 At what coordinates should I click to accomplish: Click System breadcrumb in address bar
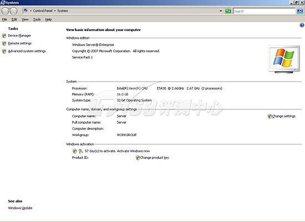coord(63,11)
